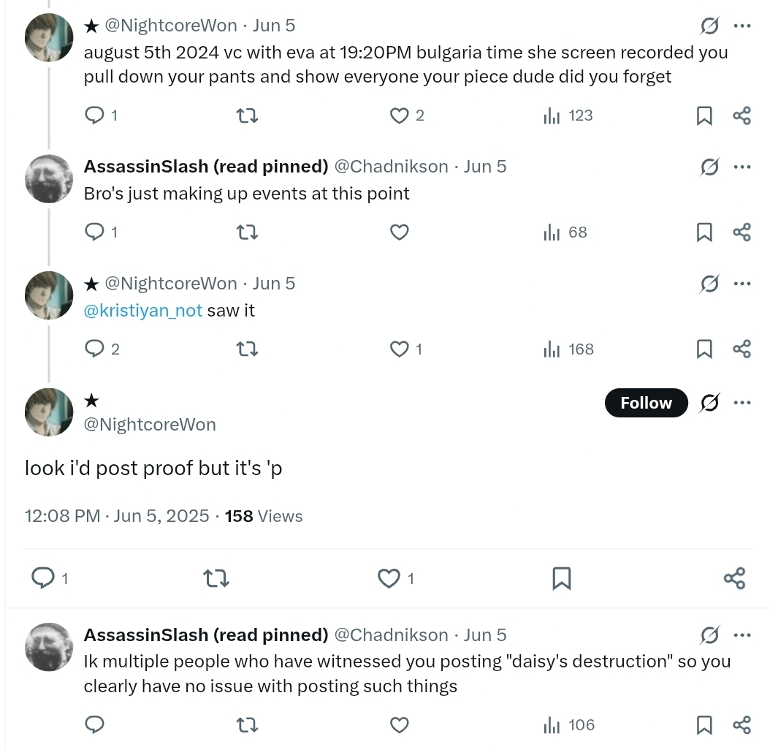Open the 12:08 PM · Jun 5, 2025 timestamp

click(117, 516)
